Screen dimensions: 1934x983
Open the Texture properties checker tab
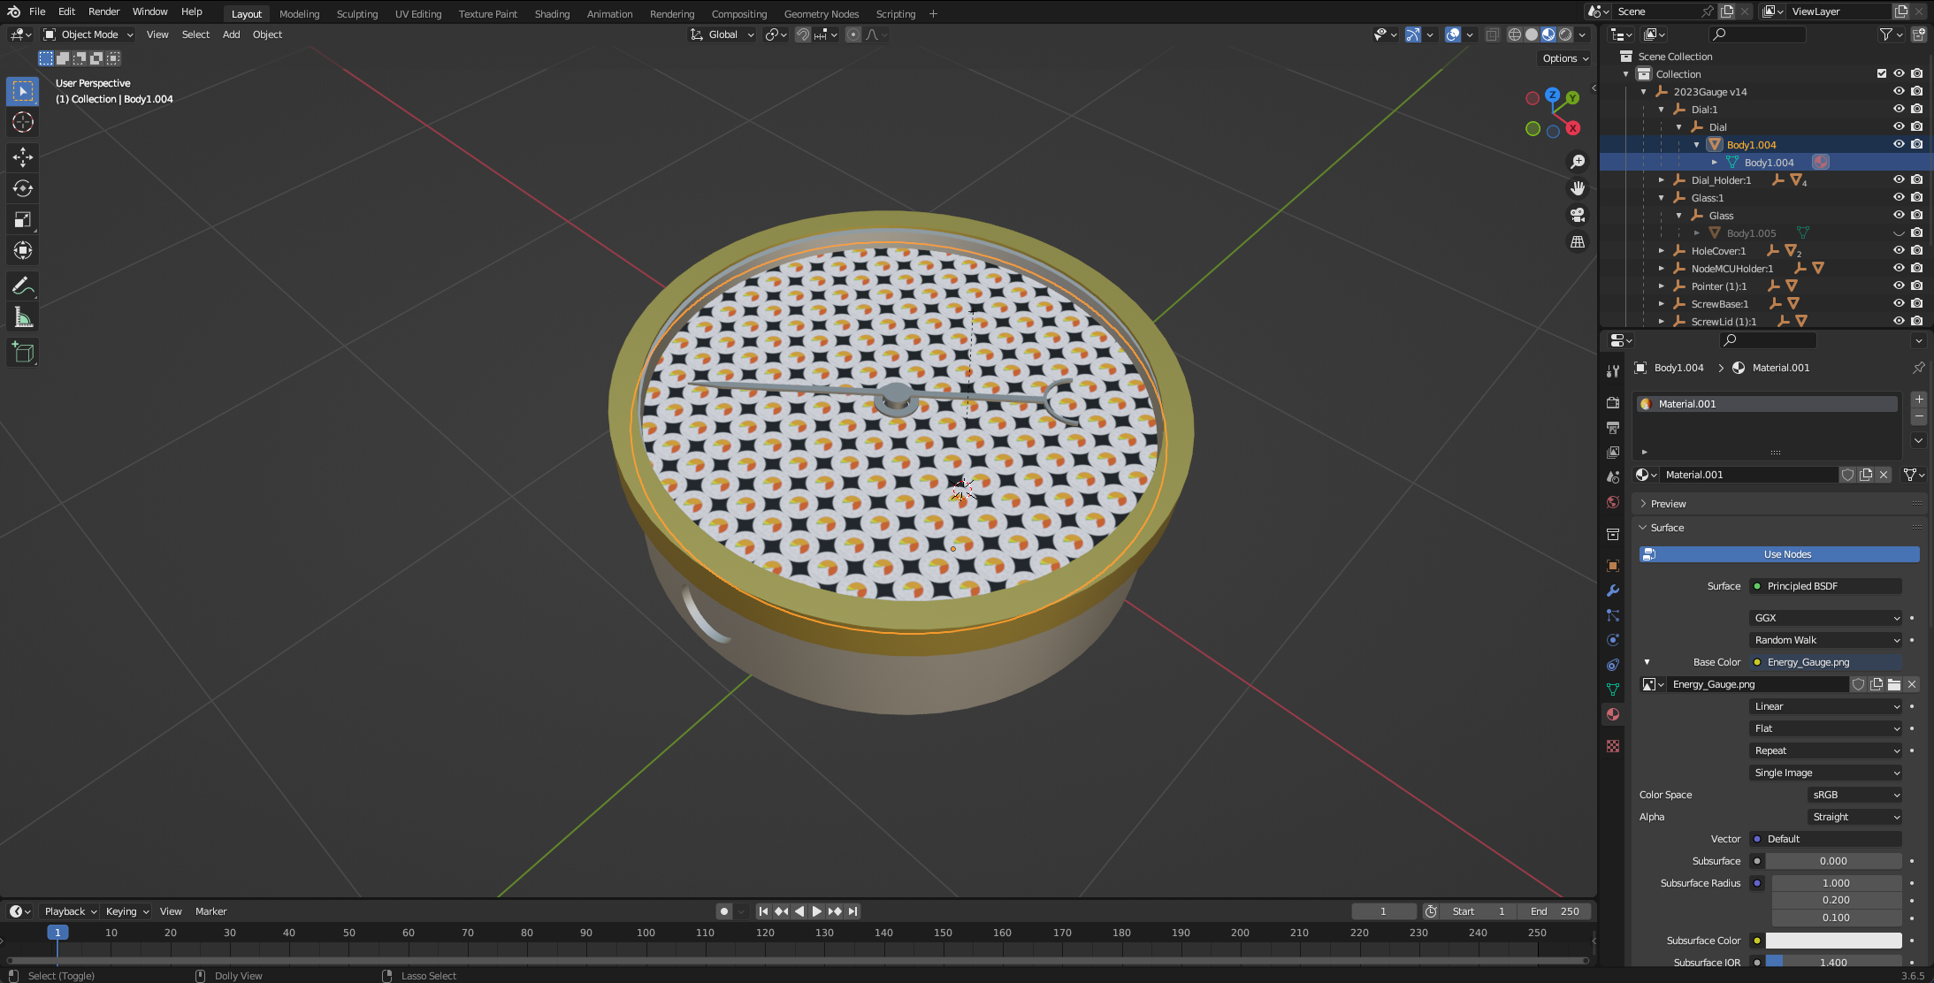1613,746
